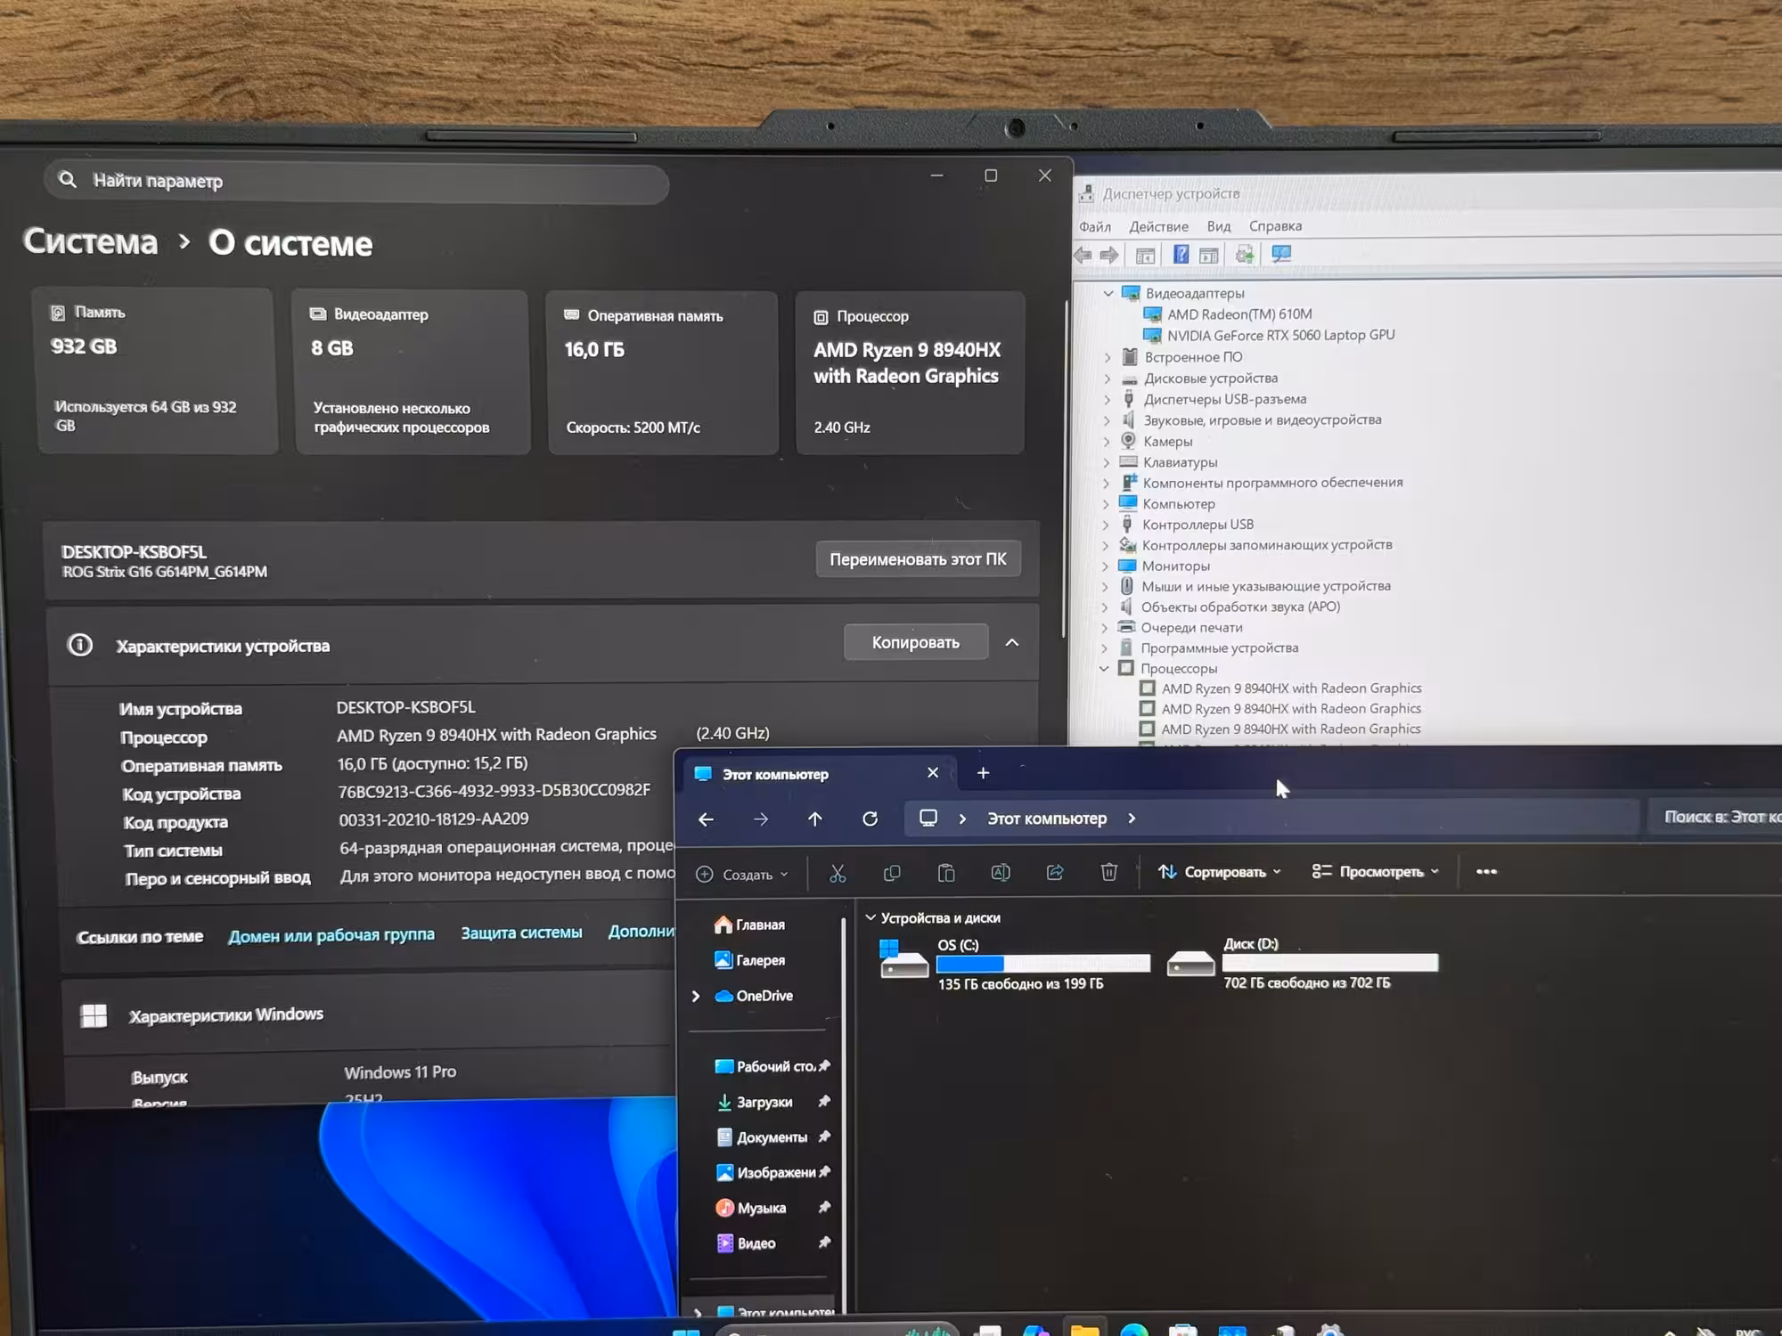
Task: Expand the Клавиатуры node
Action: tap(1107, 462)
